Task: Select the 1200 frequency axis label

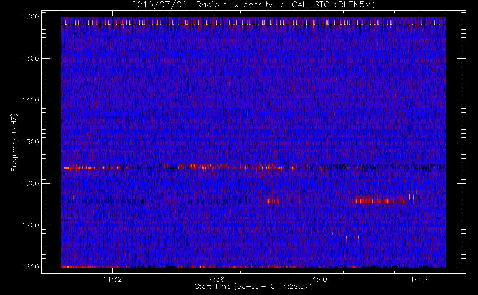Action: coord(31,17)
